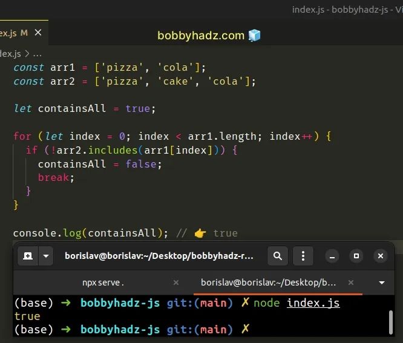This screenshot has height=343, width=403.
Task: Click underlined index.js in terminal command
Action: 313,303
